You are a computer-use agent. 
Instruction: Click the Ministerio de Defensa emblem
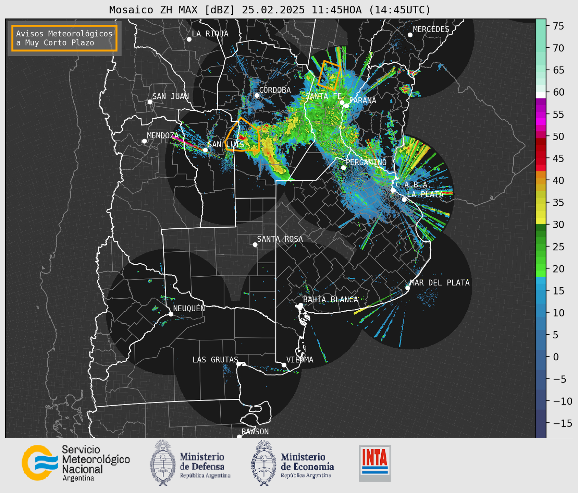pyautogui.click(x=163, y=462)
